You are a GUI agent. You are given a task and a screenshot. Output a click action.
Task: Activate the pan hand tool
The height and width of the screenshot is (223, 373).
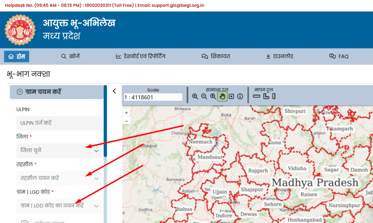pyautogui.click(x=222, y=97)
